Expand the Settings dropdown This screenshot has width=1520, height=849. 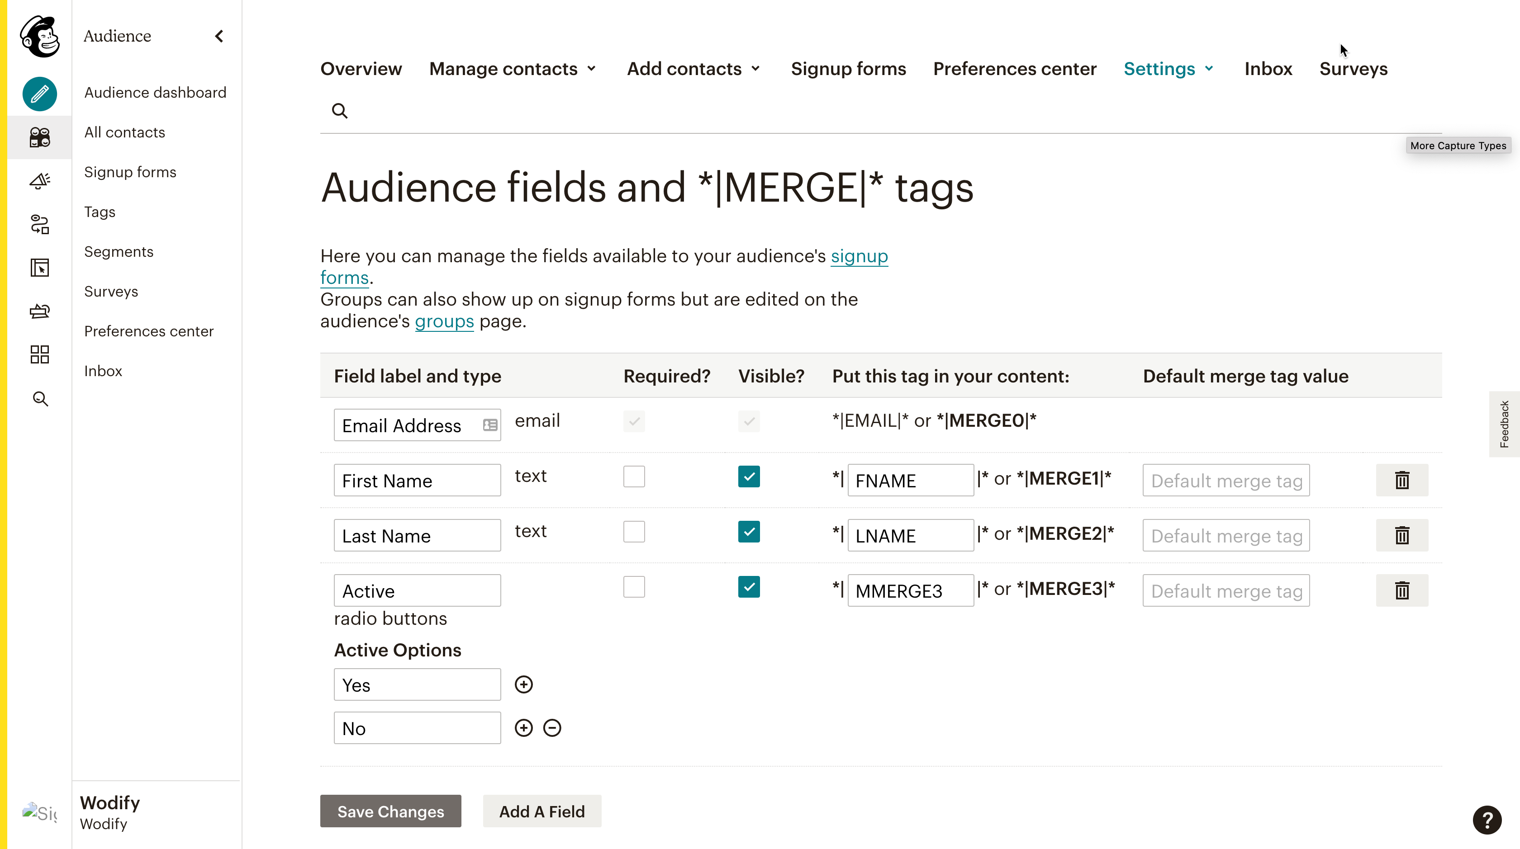(1169, 69)
